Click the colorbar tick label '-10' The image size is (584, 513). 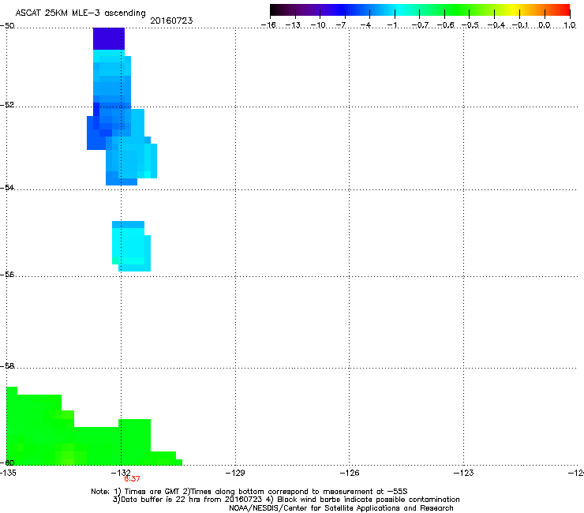click(318, 25)
